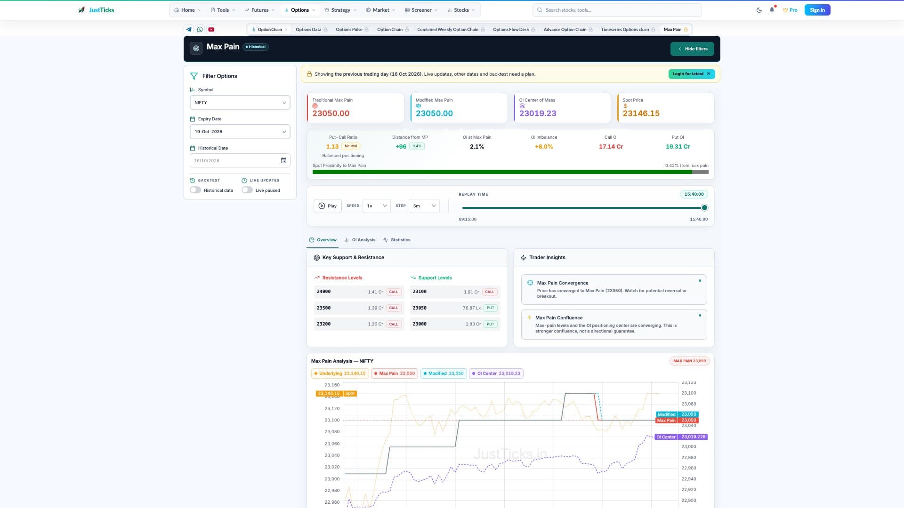Open the Strategy menu
The height and width of the screenshot is (508, 904).
pos(340,10)
